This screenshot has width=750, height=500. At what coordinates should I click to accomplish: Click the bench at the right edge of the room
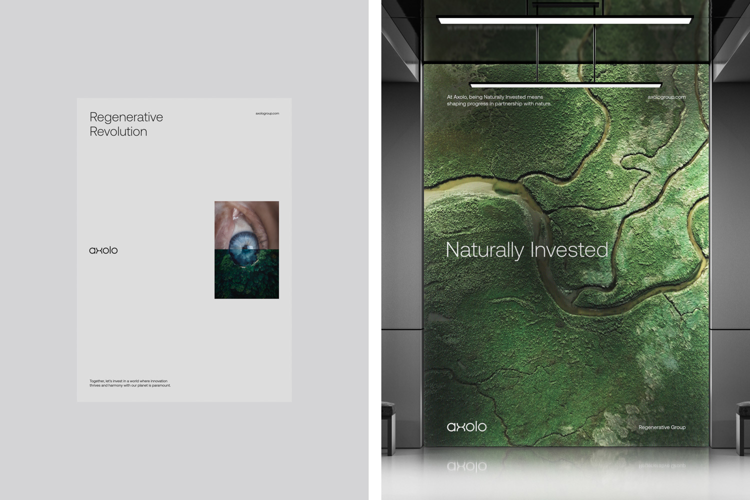coord(742,425)
